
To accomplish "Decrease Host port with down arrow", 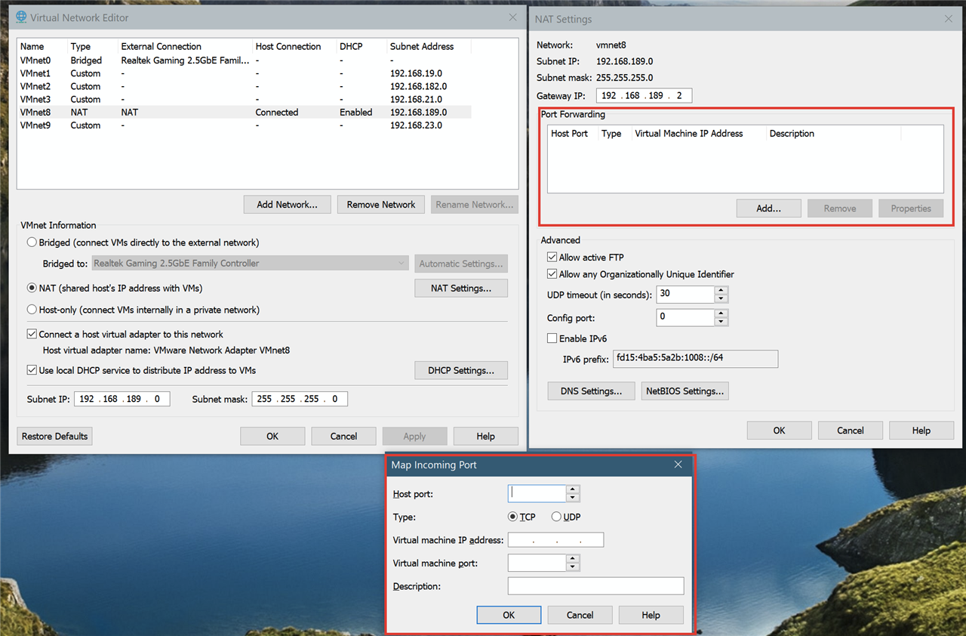I will pyautogui.click(x=573, y=498).
